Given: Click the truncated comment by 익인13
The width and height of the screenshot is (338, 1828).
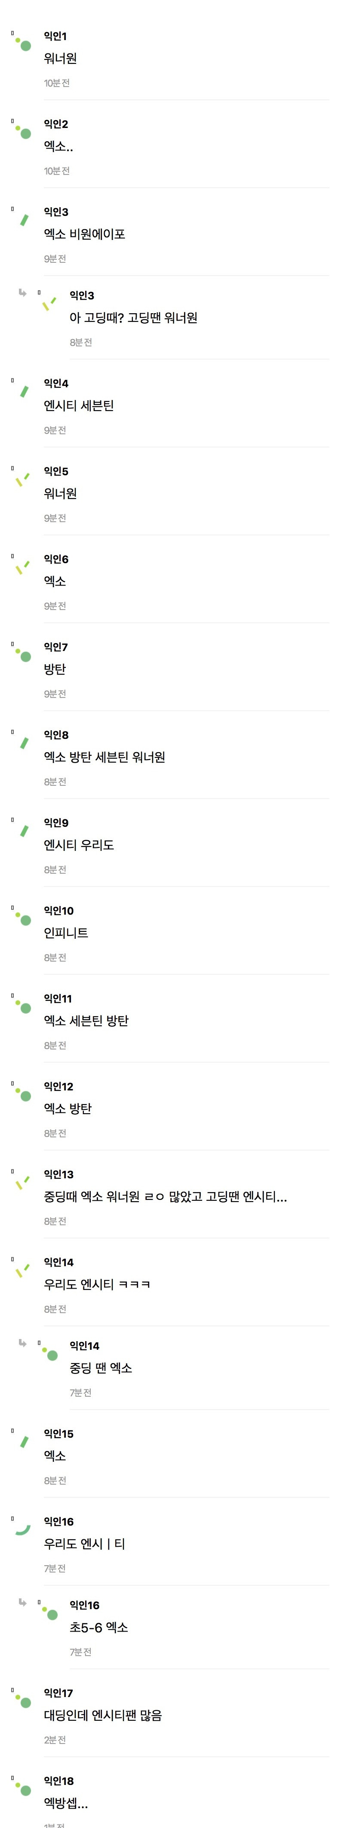Looking at the screenshot, I should (165, 1196).
